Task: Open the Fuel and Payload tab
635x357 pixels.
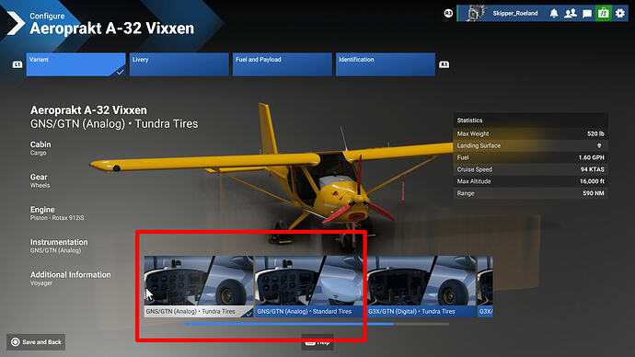Action: click(283, 64)
